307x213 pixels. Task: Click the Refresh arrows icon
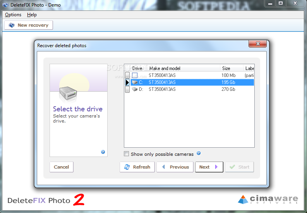click(127, 167)
